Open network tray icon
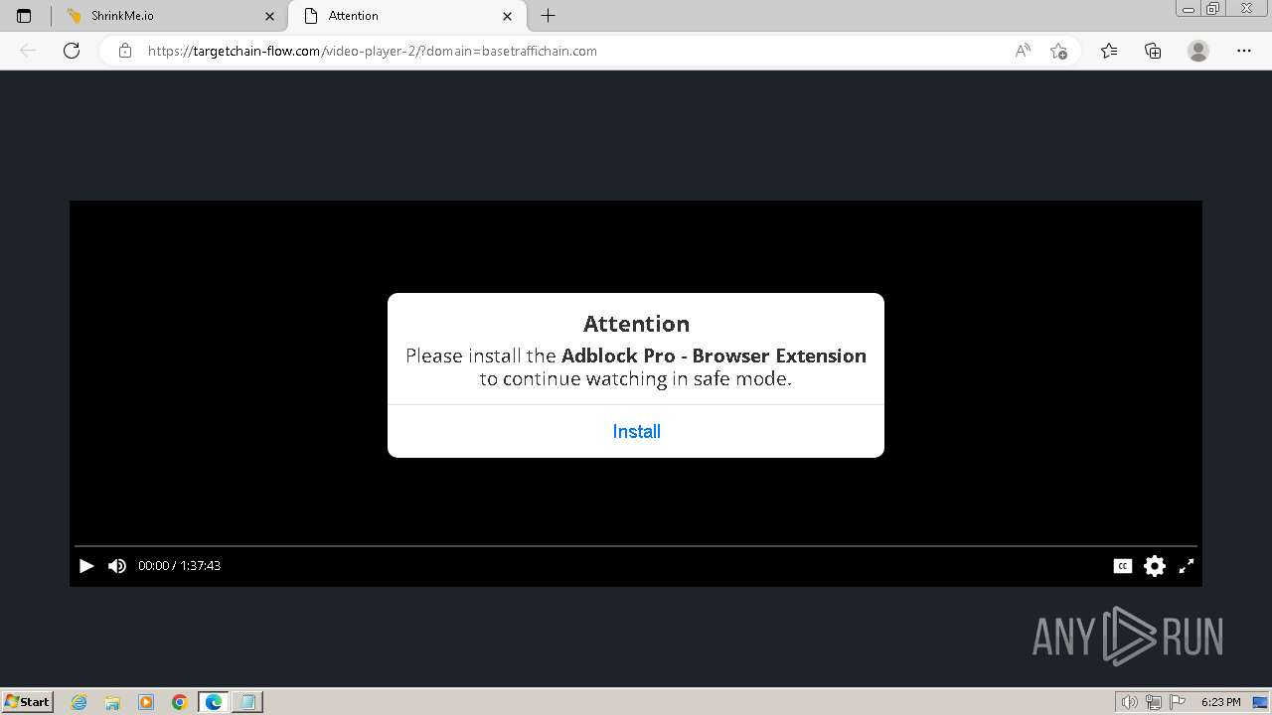The image size is (1272, 715). [x=1154, y=702]
